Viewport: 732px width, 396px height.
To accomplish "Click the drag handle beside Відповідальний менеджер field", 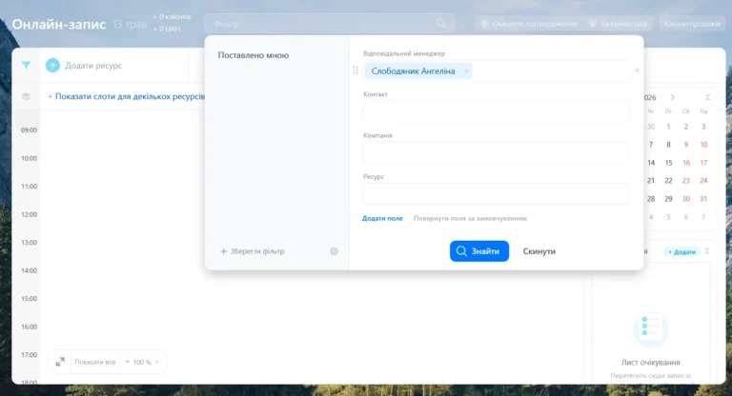I will pyautogui.click(x=356, y=70).
